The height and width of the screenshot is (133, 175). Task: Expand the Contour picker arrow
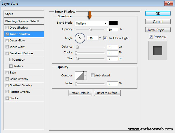[x=85, y=76]
